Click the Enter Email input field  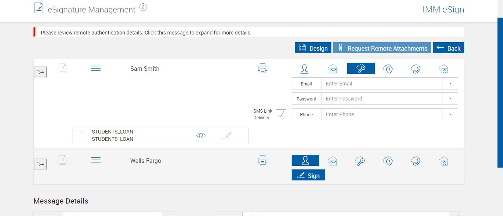pyautogui.click(x=381, y=84)
